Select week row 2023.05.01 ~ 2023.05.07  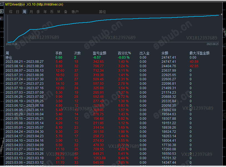click(x=24, y=128)
